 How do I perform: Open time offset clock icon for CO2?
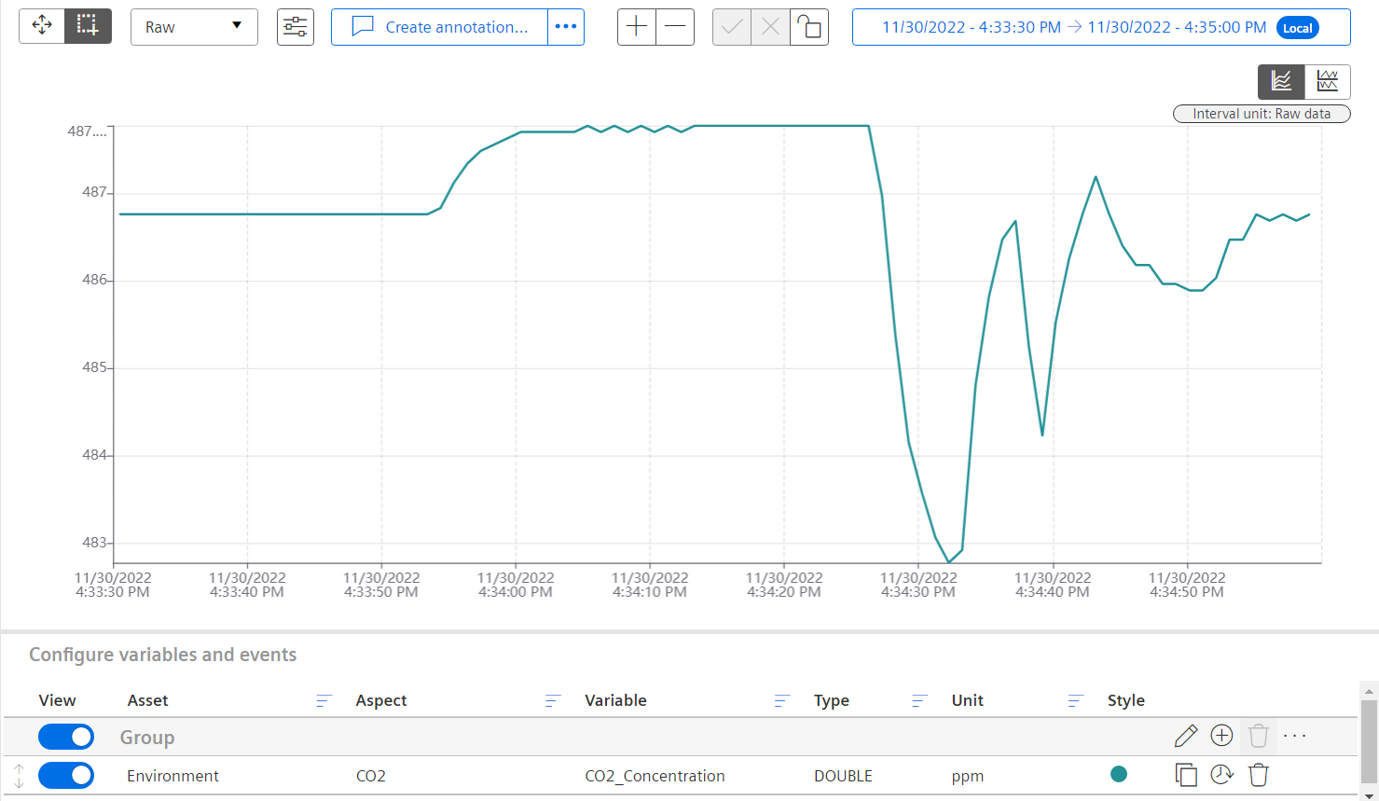point(1221,774)
